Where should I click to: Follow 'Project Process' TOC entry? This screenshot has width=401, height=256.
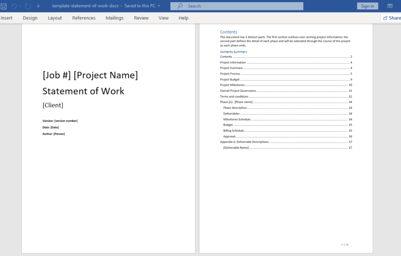point(286,74)
